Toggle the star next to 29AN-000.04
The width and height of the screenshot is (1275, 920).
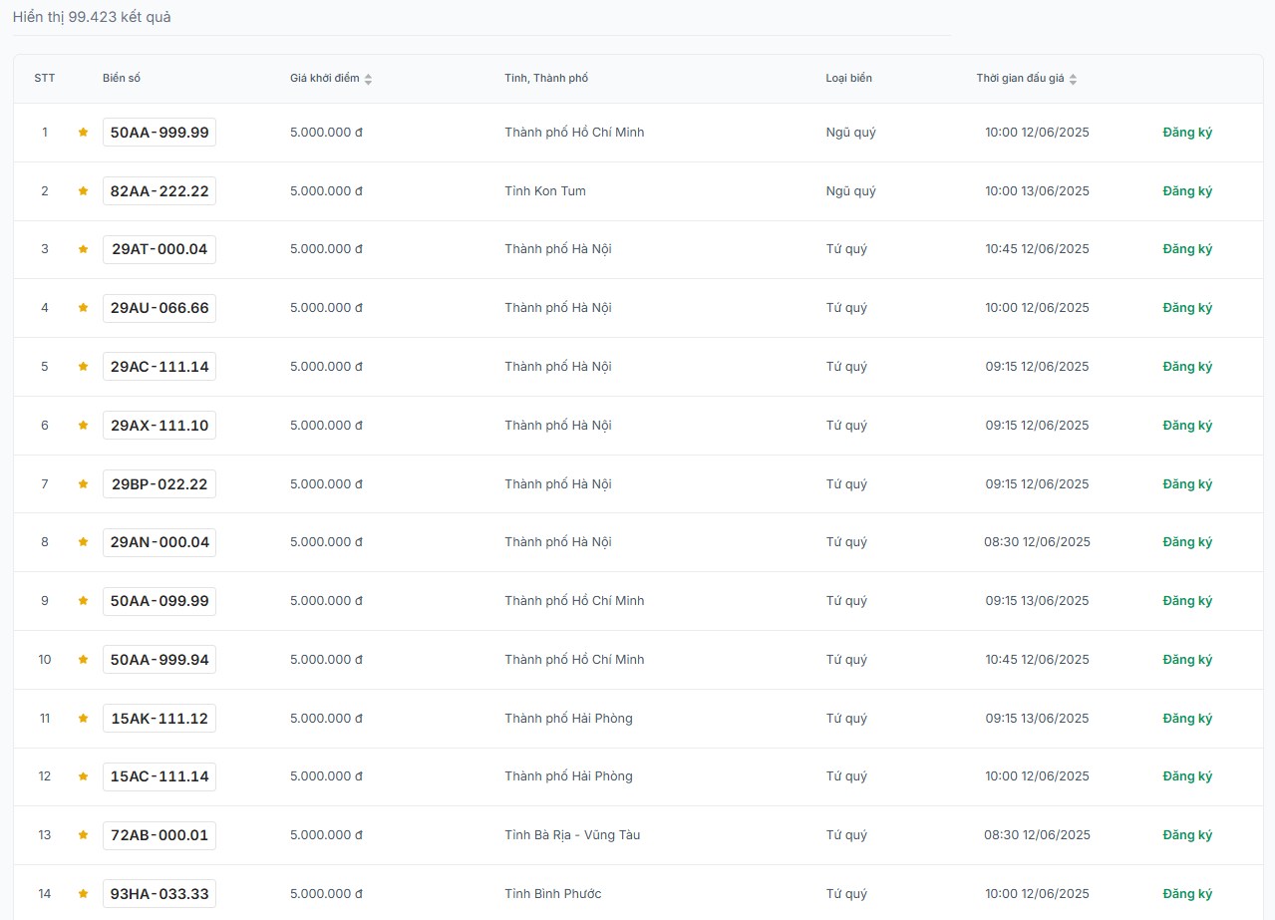tap(84, 542)
